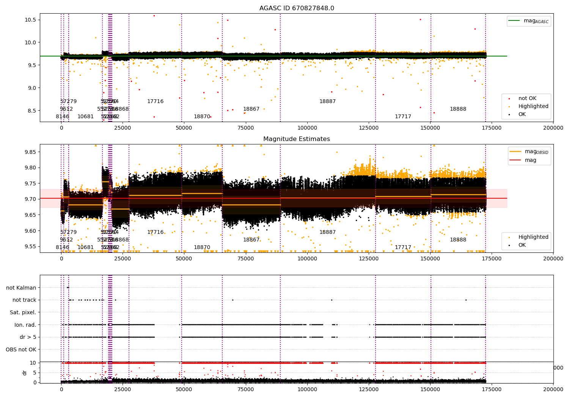Click the 'Ion. rad.' y-axis label
The image size is (569, 398).
pos(25,325)
